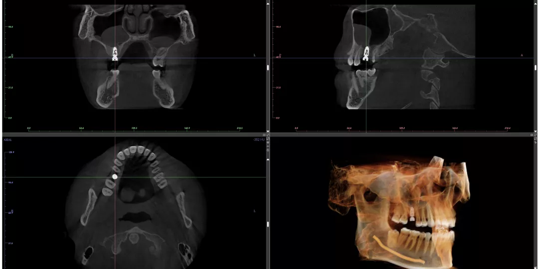Click the 109.2 ruler value under sagittal view
The image size is (539, 269).
point(402,128)
